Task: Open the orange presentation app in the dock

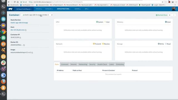Action: click(3, 44)
